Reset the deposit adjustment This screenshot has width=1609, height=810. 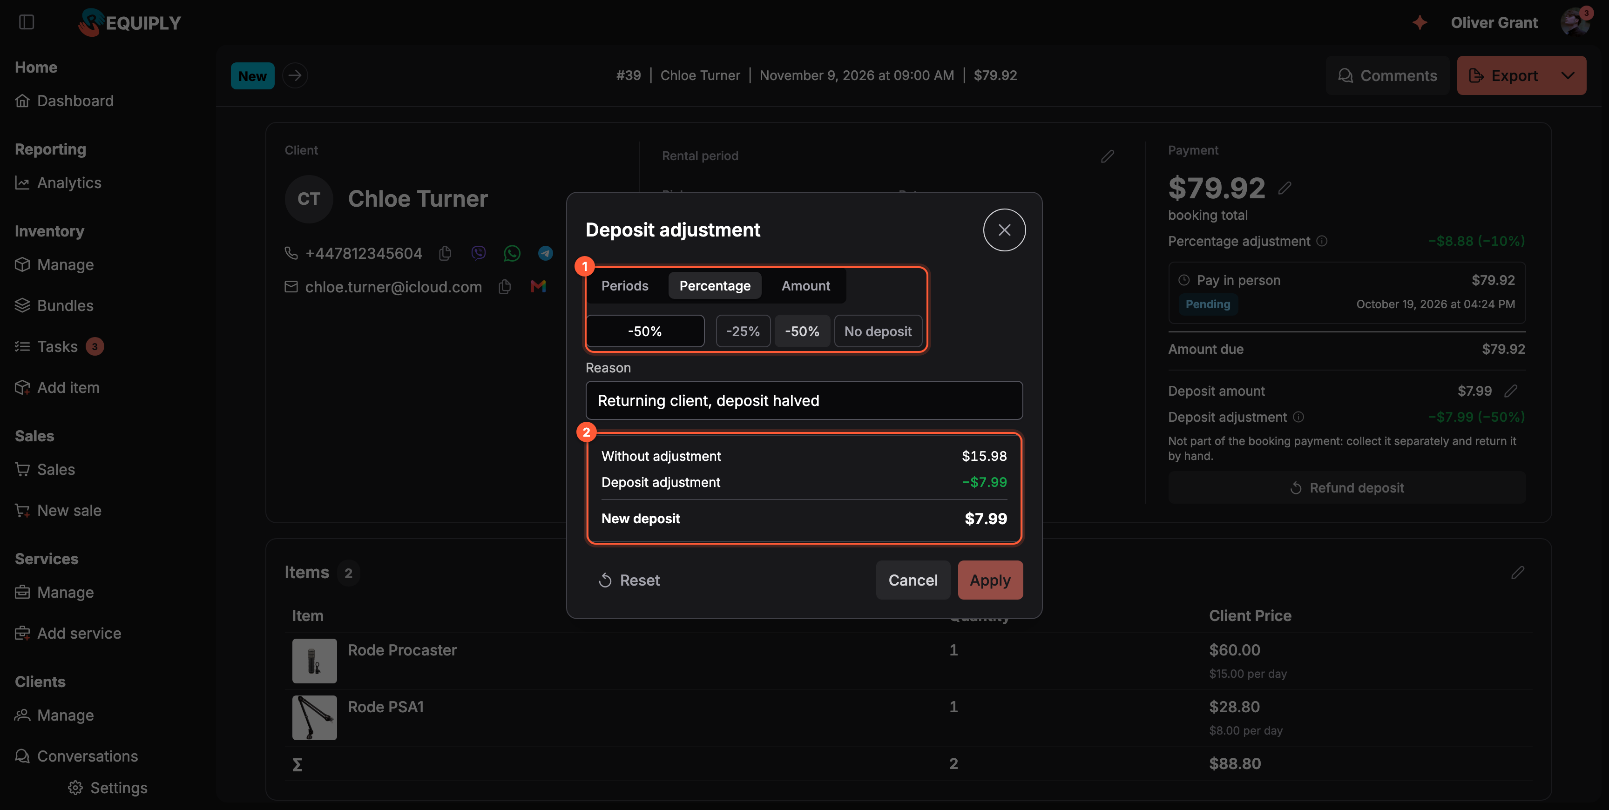[629, 580]
